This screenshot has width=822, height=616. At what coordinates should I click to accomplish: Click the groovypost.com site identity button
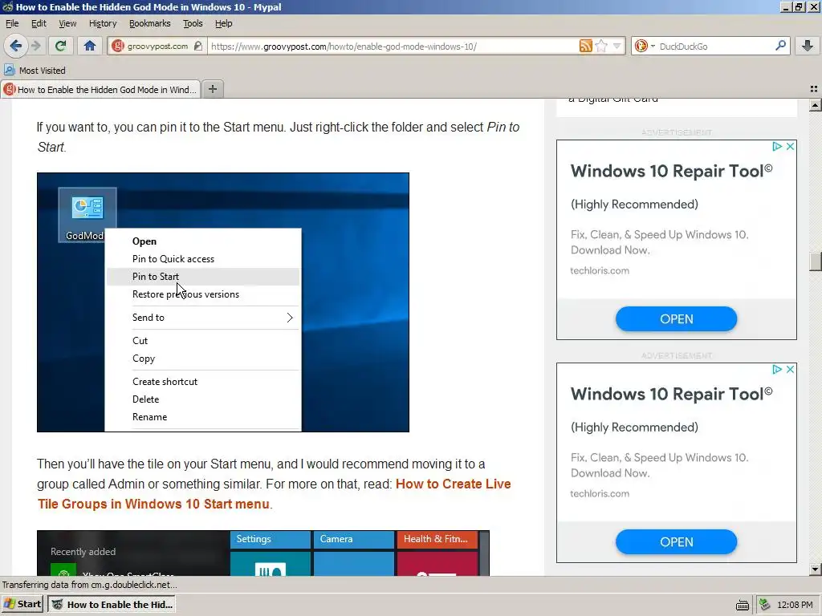point(157,46)
